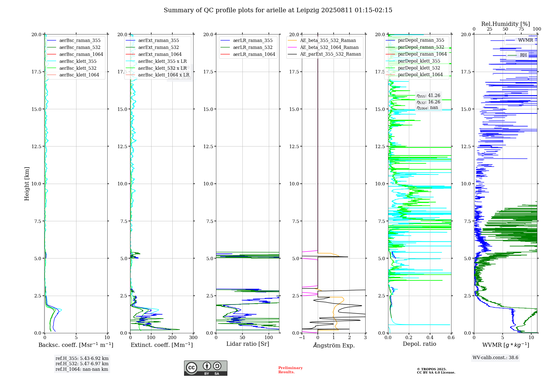556x378 pixels.
Task: Click the η1064: nan annotation
Action: [427, 108]
